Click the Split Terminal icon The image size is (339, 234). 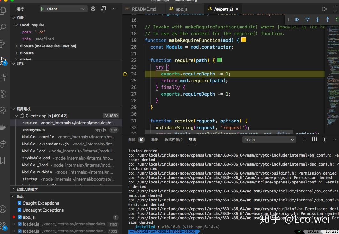tap(314, 139)
